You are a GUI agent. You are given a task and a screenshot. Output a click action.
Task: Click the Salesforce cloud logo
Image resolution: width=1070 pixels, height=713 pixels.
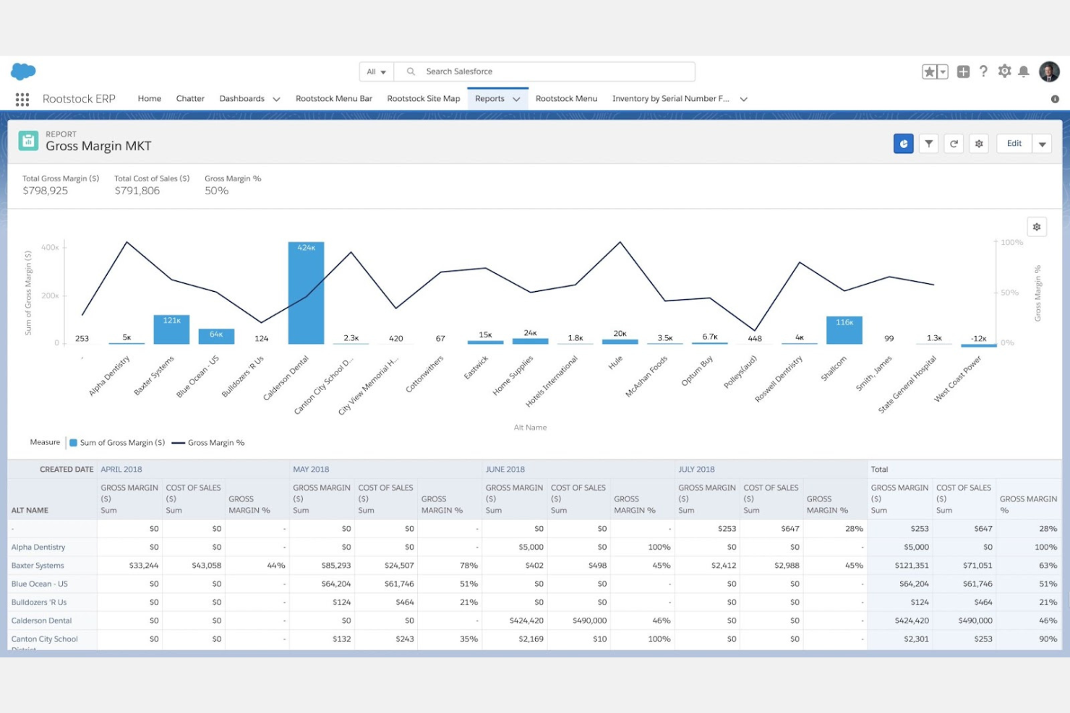pyautogui.click(x=23, y=72)
